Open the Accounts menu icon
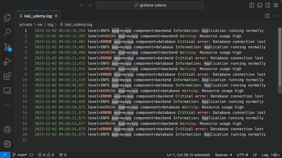This screenshot has height=158, width=282. tap(7, 129)
